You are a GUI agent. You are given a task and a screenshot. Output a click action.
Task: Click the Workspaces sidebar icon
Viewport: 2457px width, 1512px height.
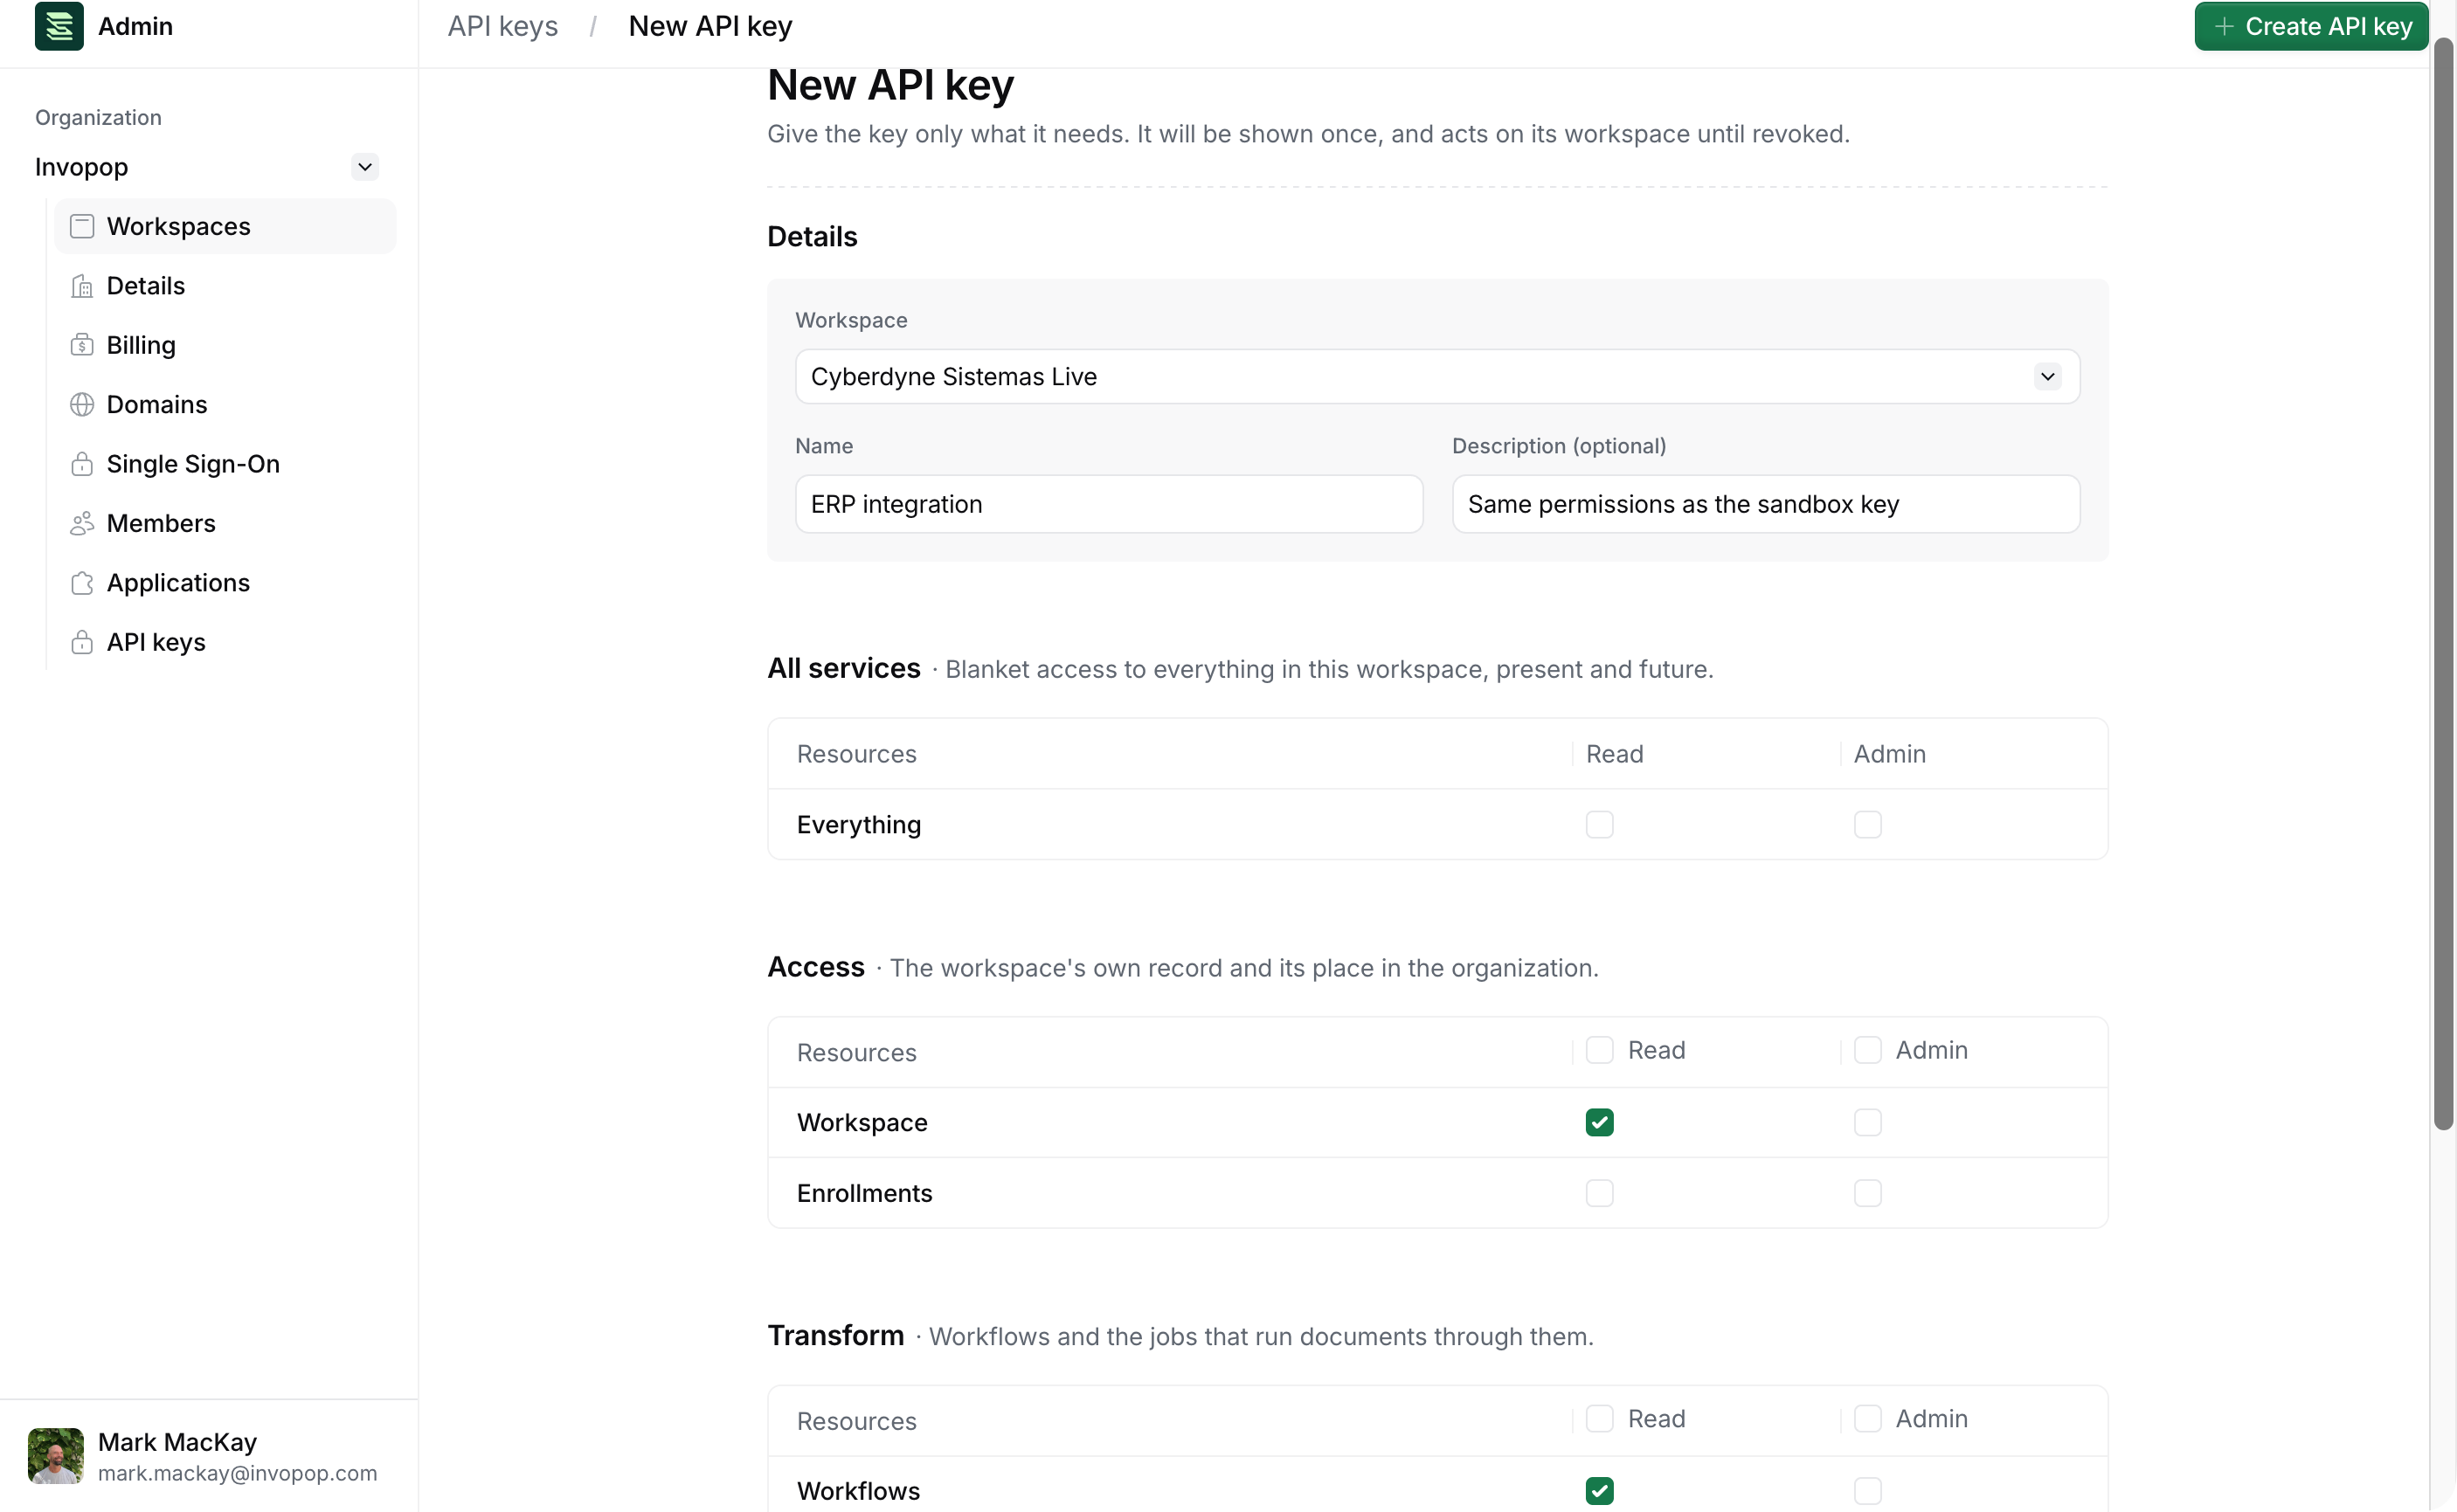(x=82, y=227)
